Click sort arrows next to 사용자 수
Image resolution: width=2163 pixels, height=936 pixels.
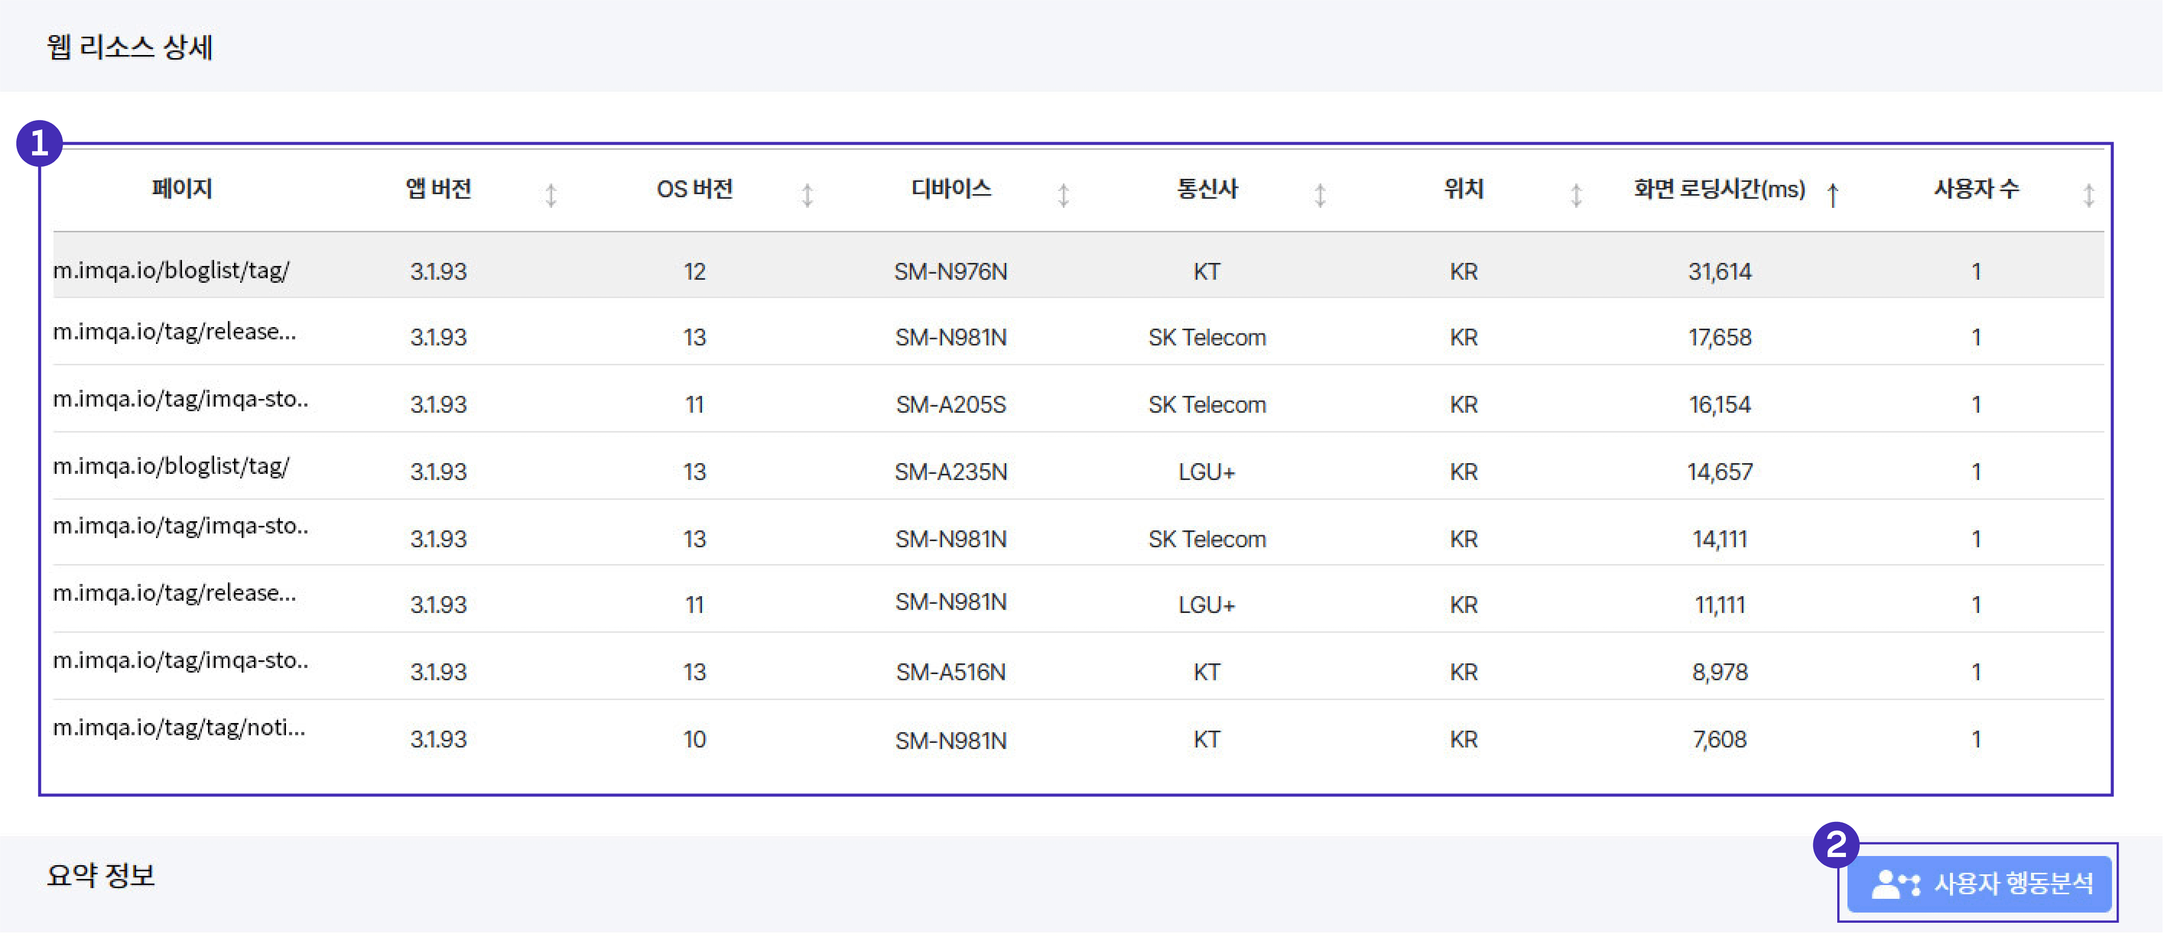pos(2089,196)
